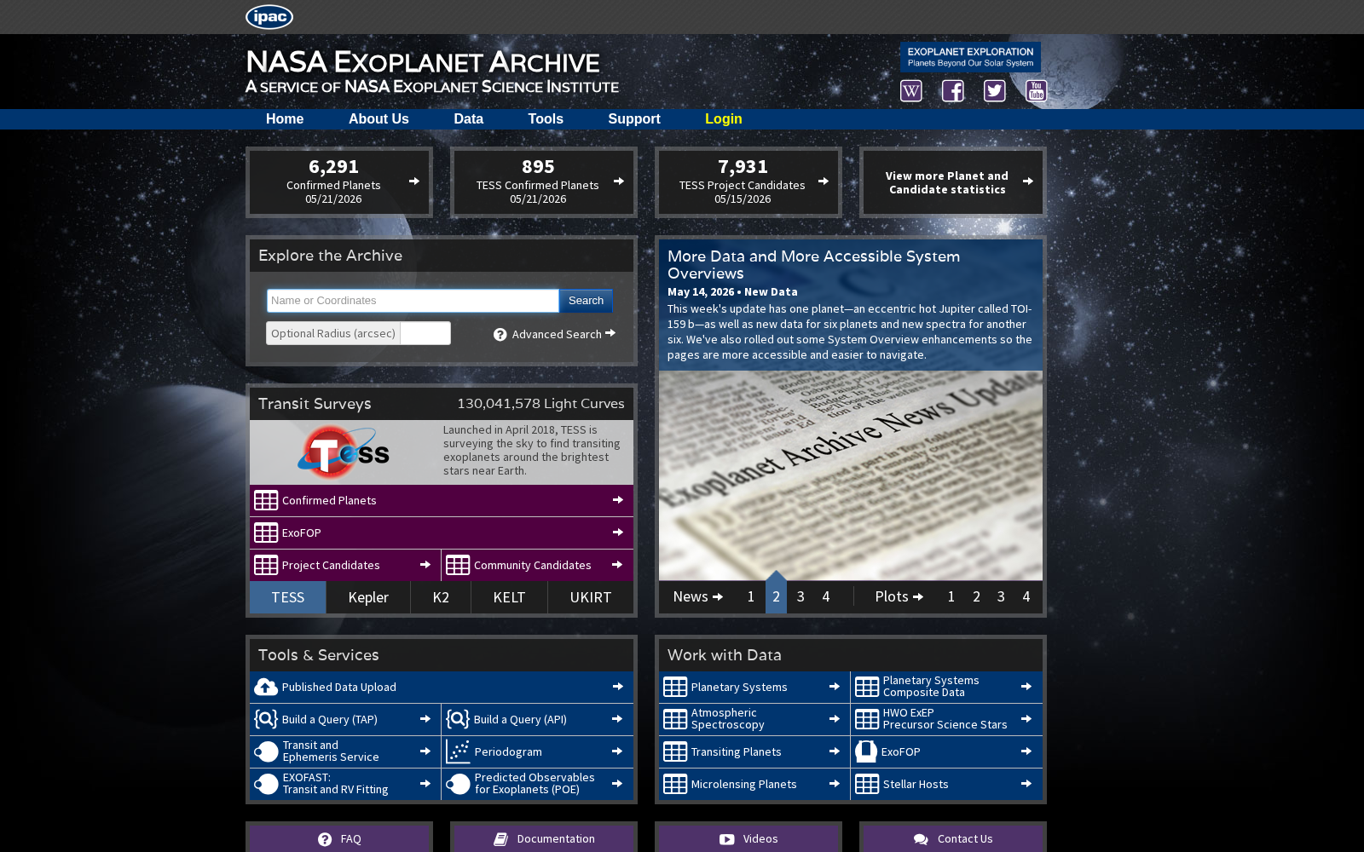Click the Search button

pyautogui.click(x=586, y=301)
